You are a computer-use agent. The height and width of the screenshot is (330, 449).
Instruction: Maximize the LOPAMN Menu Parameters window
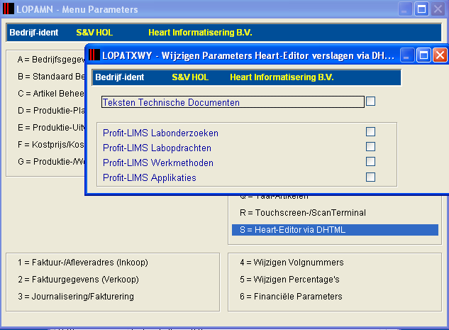[x=421, y=9]
